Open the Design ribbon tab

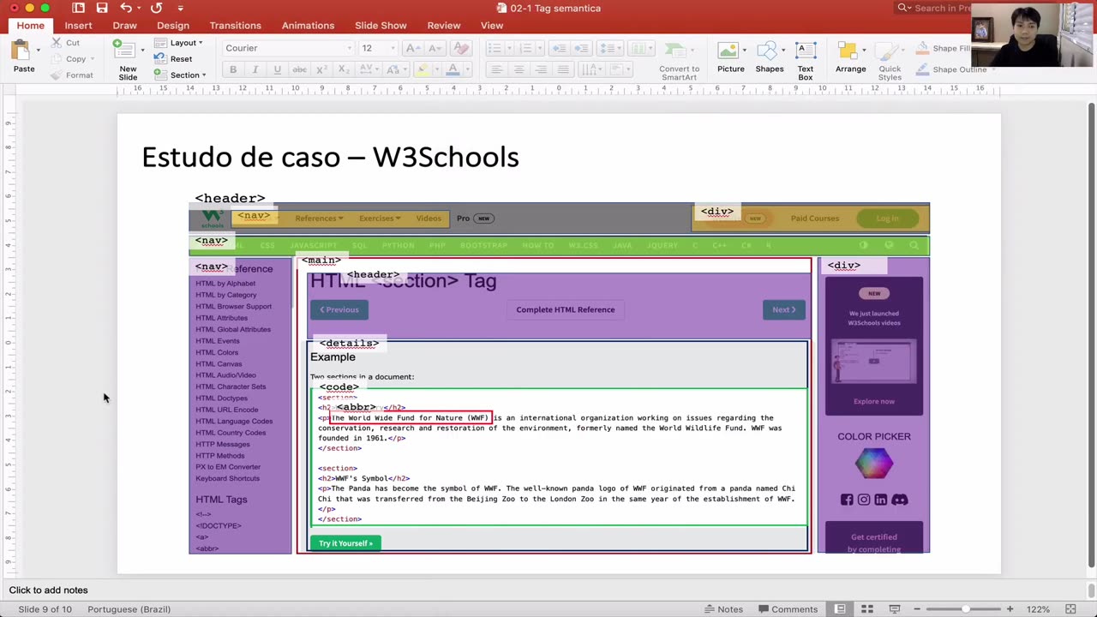[173, 26]
